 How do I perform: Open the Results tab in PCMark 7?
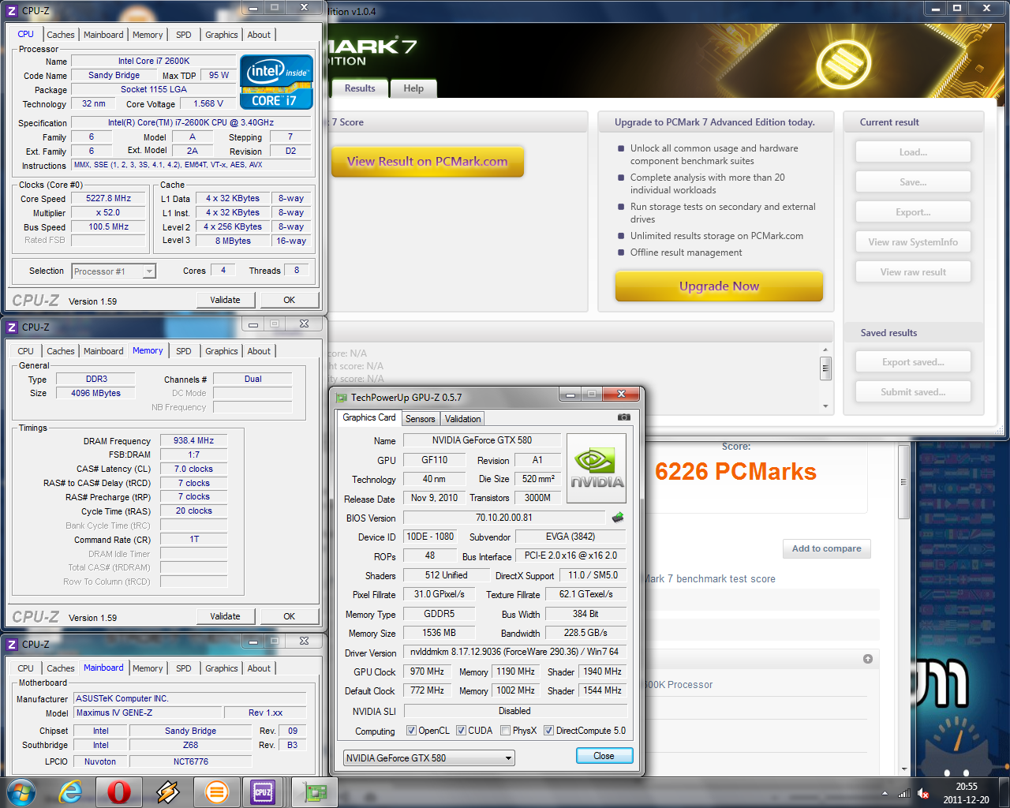[x=360, y=88]
